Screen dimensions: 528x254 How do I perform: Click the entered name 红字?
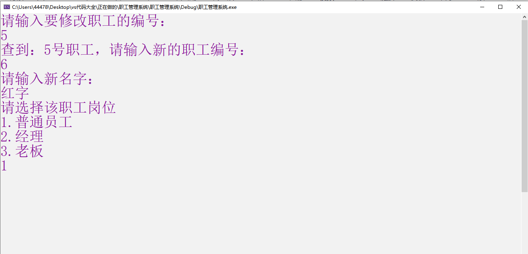coord(15,94)
